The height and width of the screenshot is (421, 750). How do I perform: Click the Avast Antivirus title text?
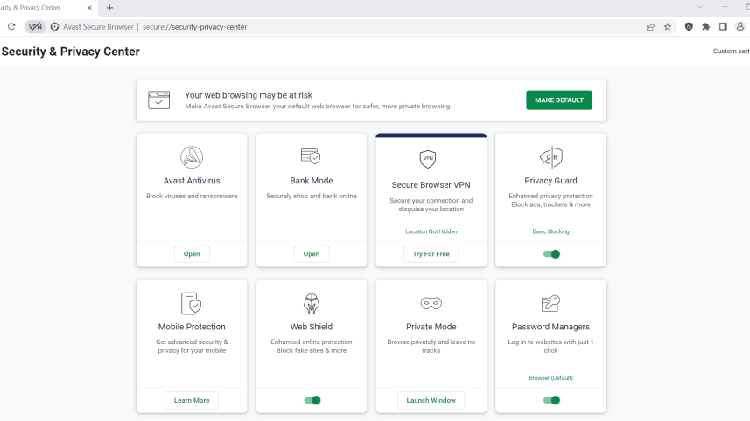192,181
